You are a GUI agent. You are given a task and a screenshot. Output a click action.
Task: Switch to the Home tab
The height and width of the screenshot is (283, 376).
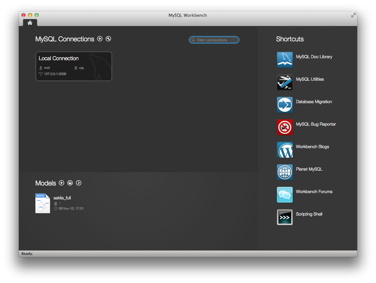[30, 23]
